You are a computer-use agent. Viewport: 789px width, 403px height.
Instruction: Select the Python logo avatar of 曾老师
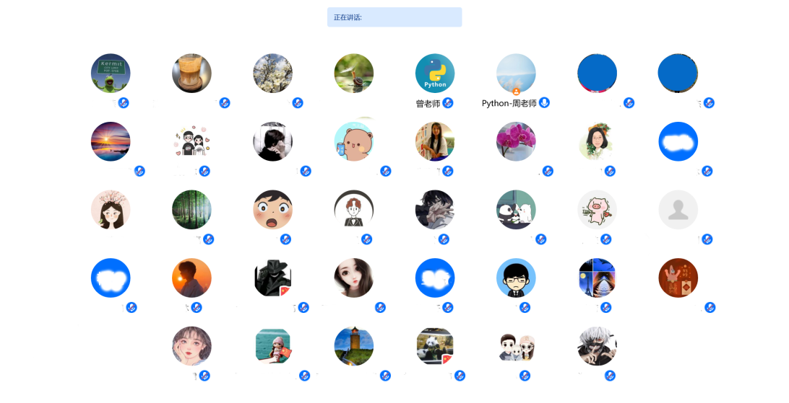(435, 74)
